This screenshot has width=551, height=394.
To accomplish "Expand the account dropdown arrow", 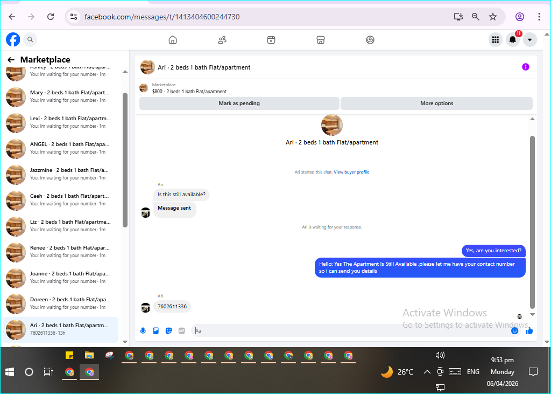I will [x=530, y=40].
